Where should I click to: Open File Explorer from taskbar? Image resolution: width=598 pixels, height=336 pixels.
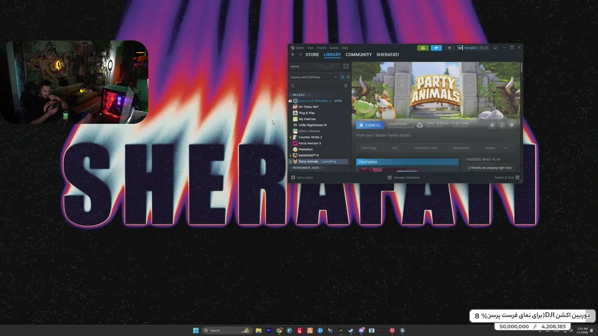pos(258,330)
